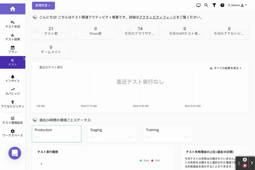
Task: Open カバレッジ in the sidebar
Action: pyautogui.click(x=12, y=91)
